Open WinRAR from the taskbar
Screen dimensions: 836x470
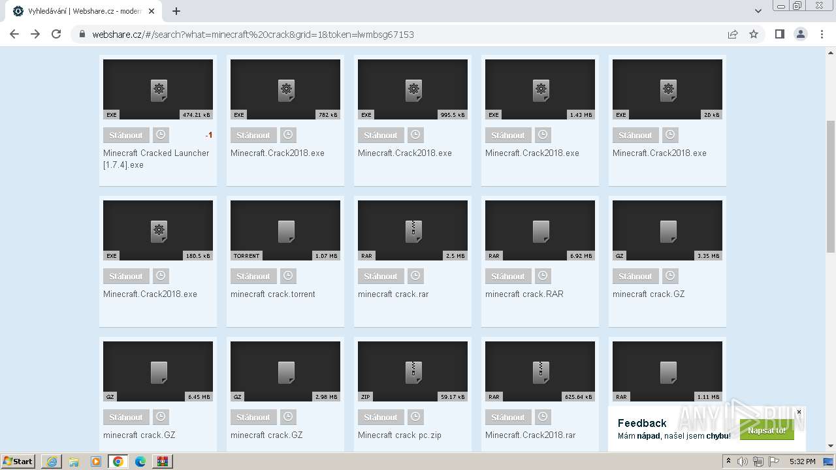[x=163, y=462]
